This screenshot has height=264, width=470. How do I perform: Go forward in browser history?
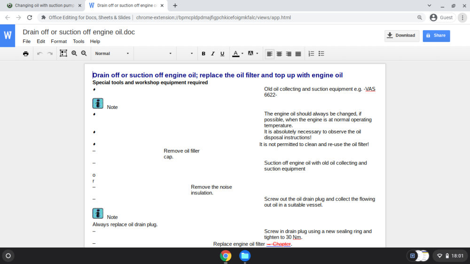coord(19,17)
